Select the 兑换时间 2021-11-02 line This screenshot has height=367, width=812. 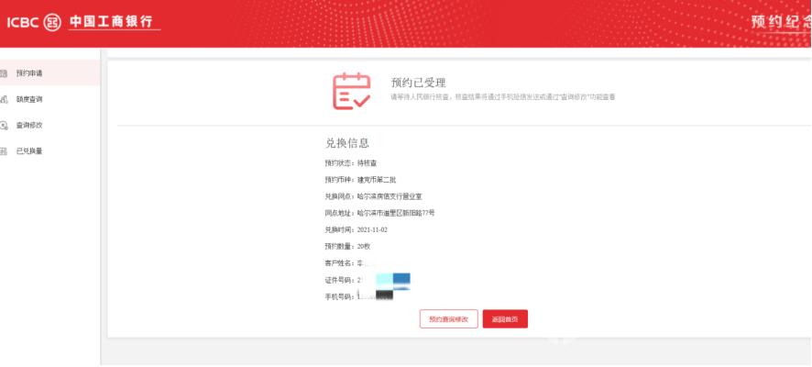click(x=356, y=229)
